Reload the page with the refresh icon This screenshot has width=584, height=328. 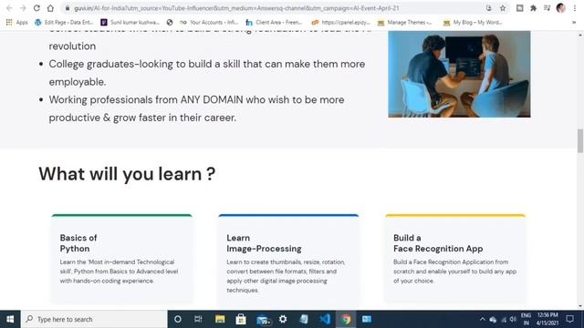[x=36, y=8]
